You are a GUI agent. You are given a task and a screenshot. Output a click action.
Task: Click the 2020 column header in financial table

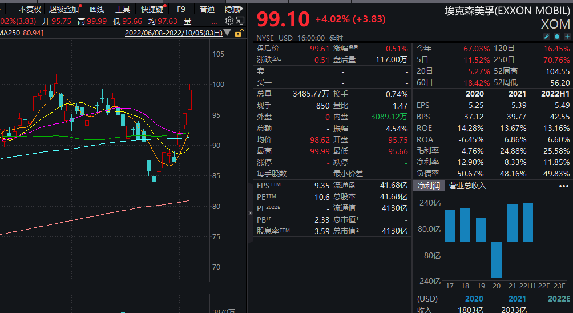click(475, 94)
